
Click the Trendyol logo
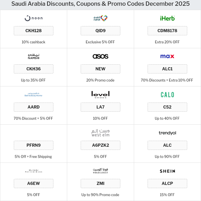167,133
